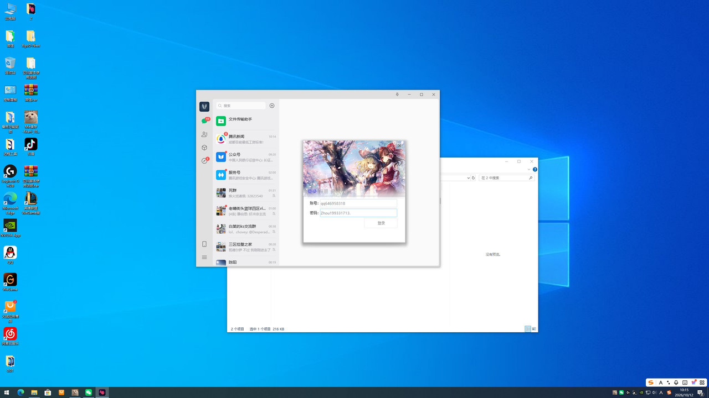Open the 服务号 entry
The width and height of the screenshot is (709, 398).
pos(246,175)
